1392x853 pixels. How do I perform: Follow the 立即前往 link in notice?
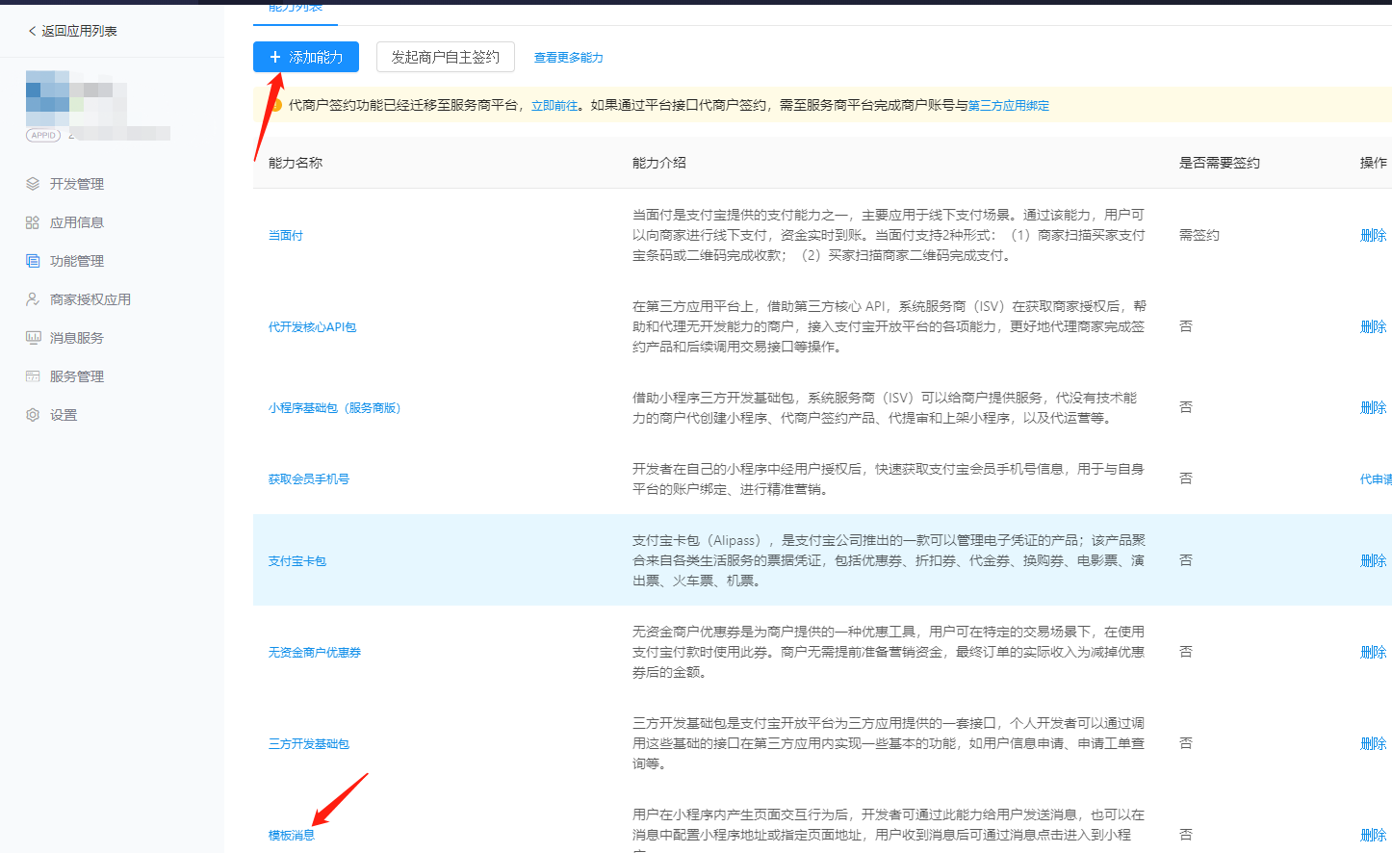pyautogui.click(x=554, y=106)
